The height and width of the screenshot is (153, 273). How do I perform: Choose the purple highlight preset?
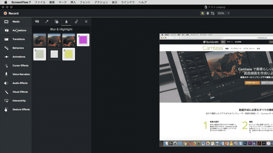[83, 40]
